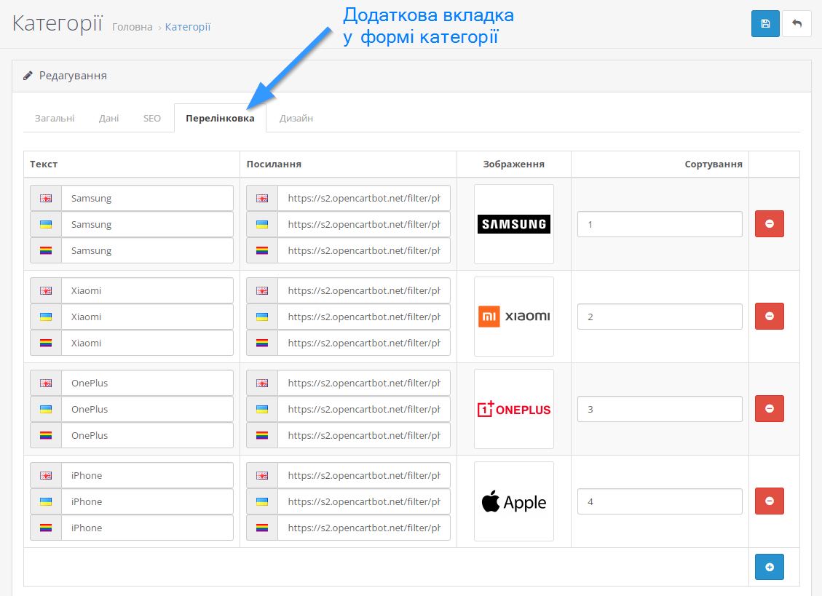Add a new row with blue plus button
Image resolution: width=822 pixels, height=596 pixels.
[x=769, y=567]
